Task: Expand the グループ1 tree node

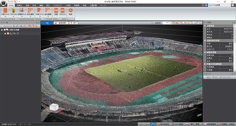Action: [x=5, y=33]
